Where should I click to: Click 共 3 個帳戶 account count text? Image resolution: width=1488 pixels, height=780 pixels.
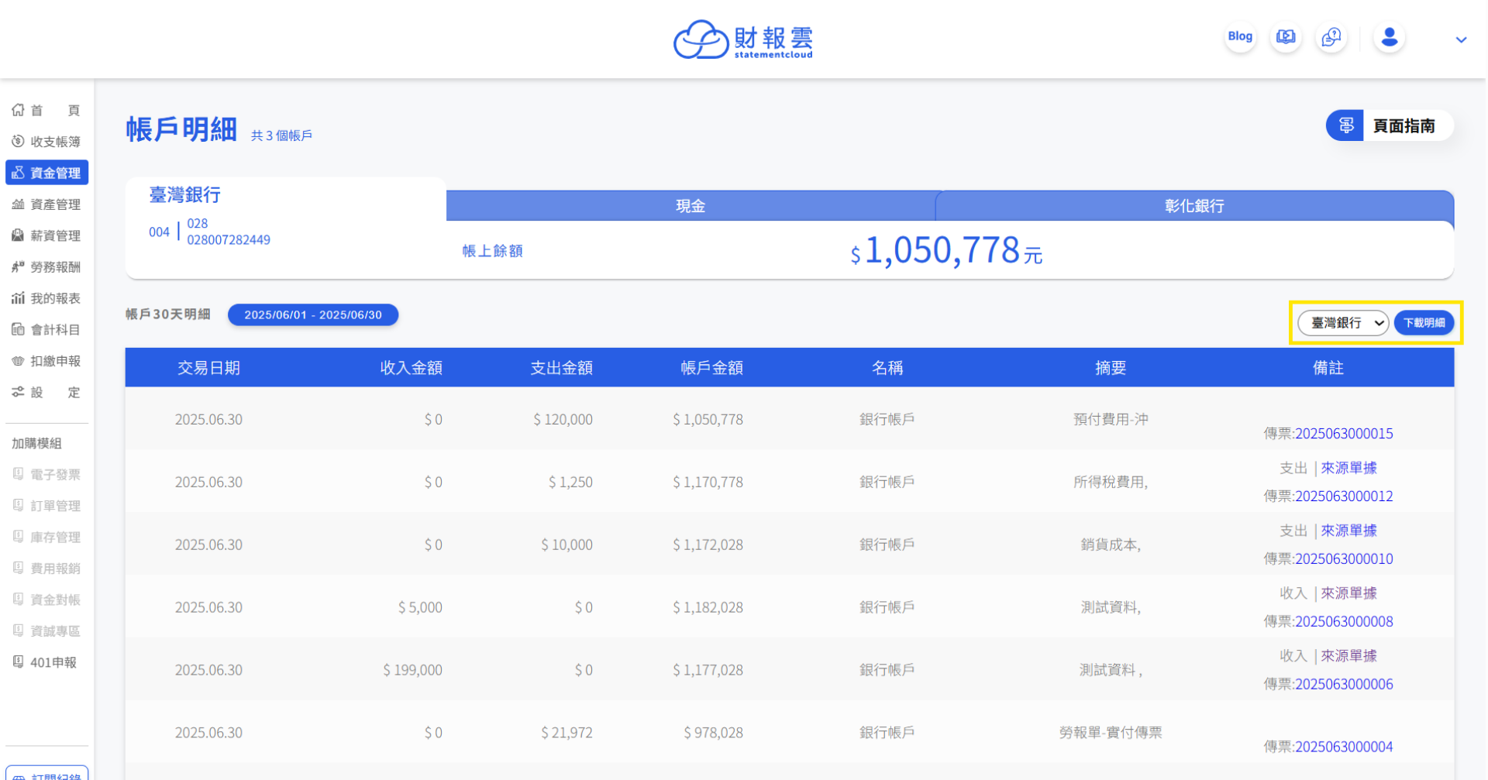(281, 136)
